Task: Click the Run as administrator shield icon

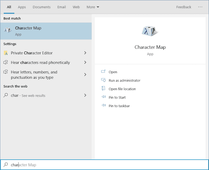Action: (103, 80)
